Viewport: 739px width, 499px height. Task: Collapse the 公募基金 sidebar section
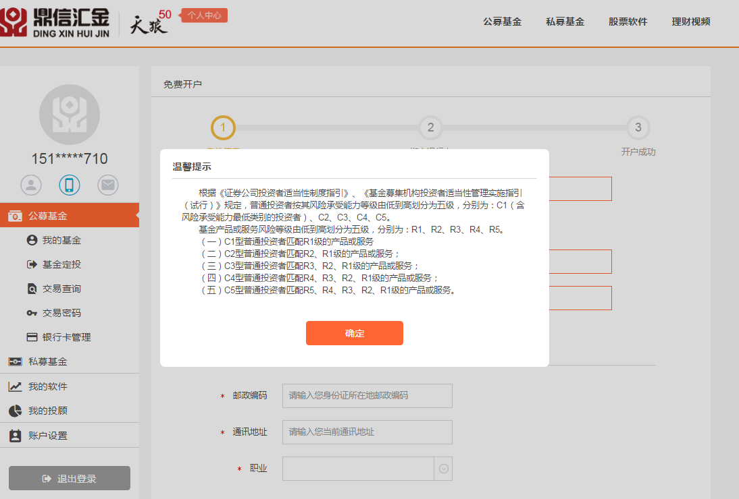pos(47,216)
